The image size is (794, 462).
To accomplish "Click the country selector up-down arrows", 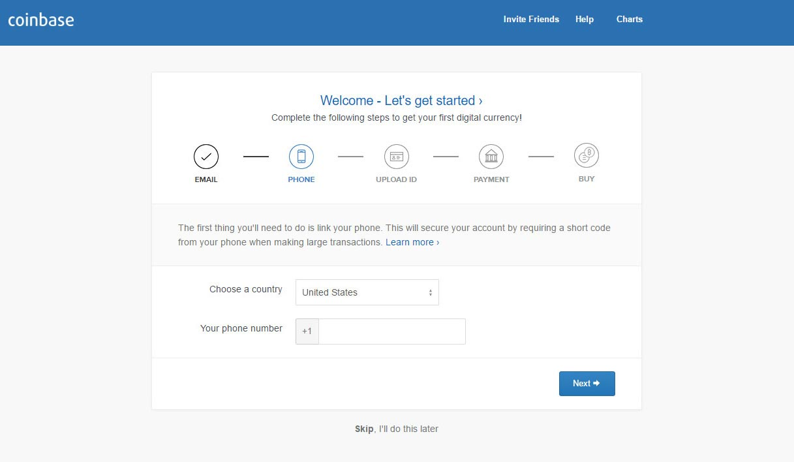I will pyautogui.click(x=431, y=293).
